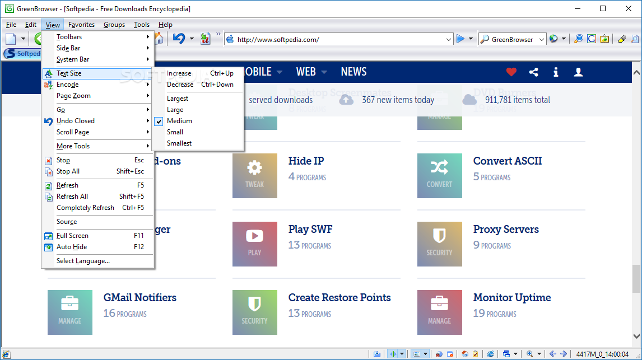Click the info icon in Softpedia header
Image resolution: width=642 pixels, height=360 pixels.
556,72
